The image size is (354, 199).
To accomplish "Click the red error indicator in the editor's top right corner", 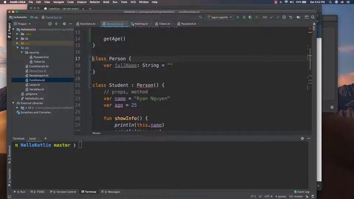I will pyautogui.click(x=310, y=29).
